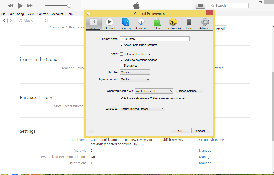Open the Account menu
274x175 pixels.
58,14
